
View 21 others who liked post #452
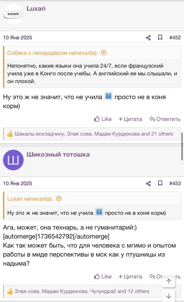coord(162,134)
